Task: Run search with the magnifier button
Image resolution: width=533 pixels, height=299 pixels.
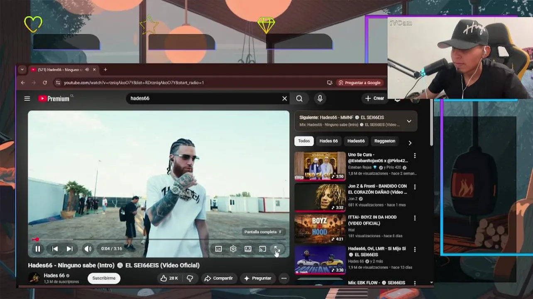Action: [x=299, y=98]
